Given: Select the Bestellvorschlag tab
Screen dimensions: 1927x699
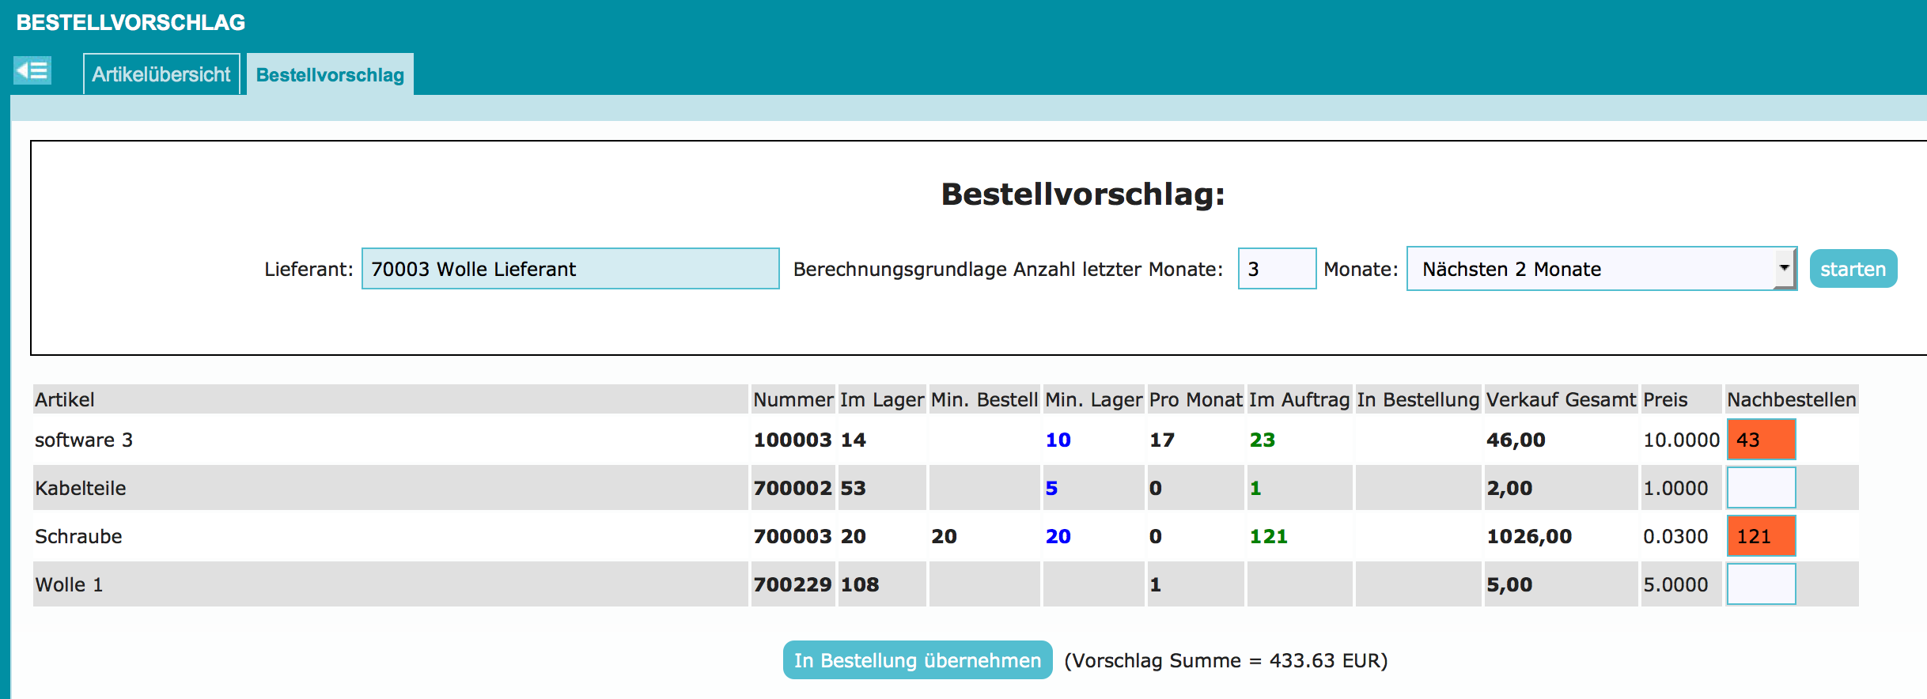Looking at the screenshot, I should [x=330, y=75].
